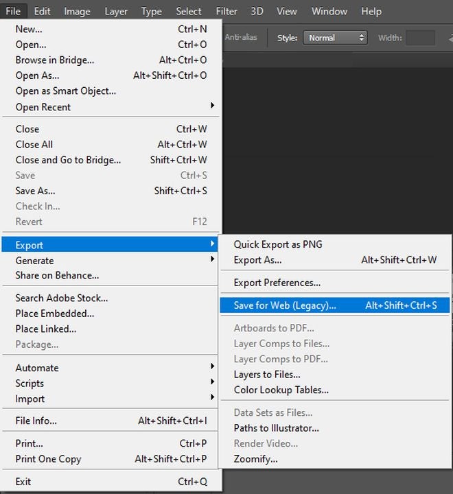Open the Layer menu
The image size is (453, 494).
pyautogui.click(x=116, y=12)
